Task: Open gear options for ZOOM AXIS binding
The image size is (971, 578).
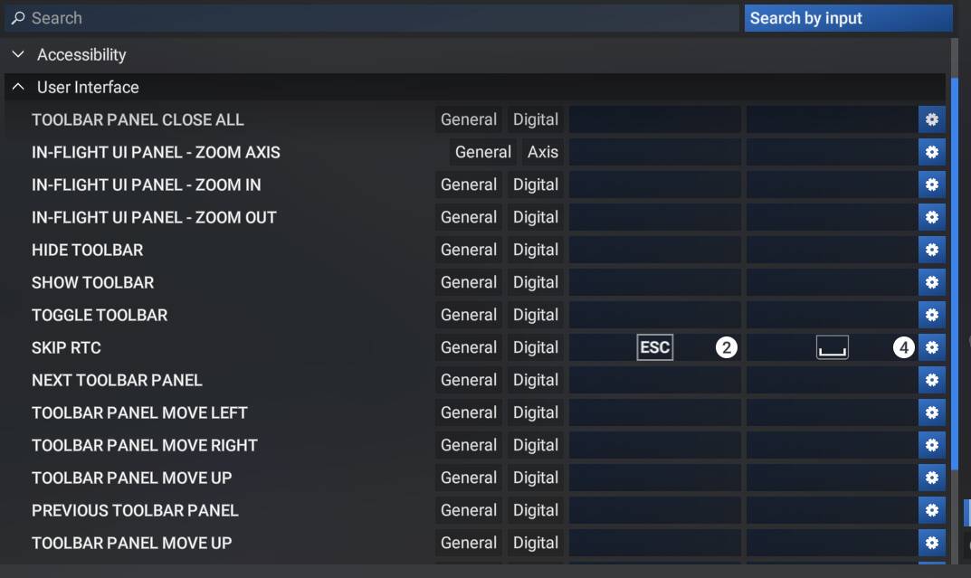Action: (x=931, y=152)
